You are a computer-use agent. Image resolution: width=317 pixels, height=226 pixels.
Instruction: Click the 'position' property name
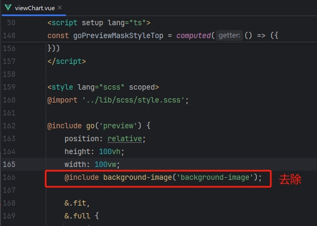(82, 138)
